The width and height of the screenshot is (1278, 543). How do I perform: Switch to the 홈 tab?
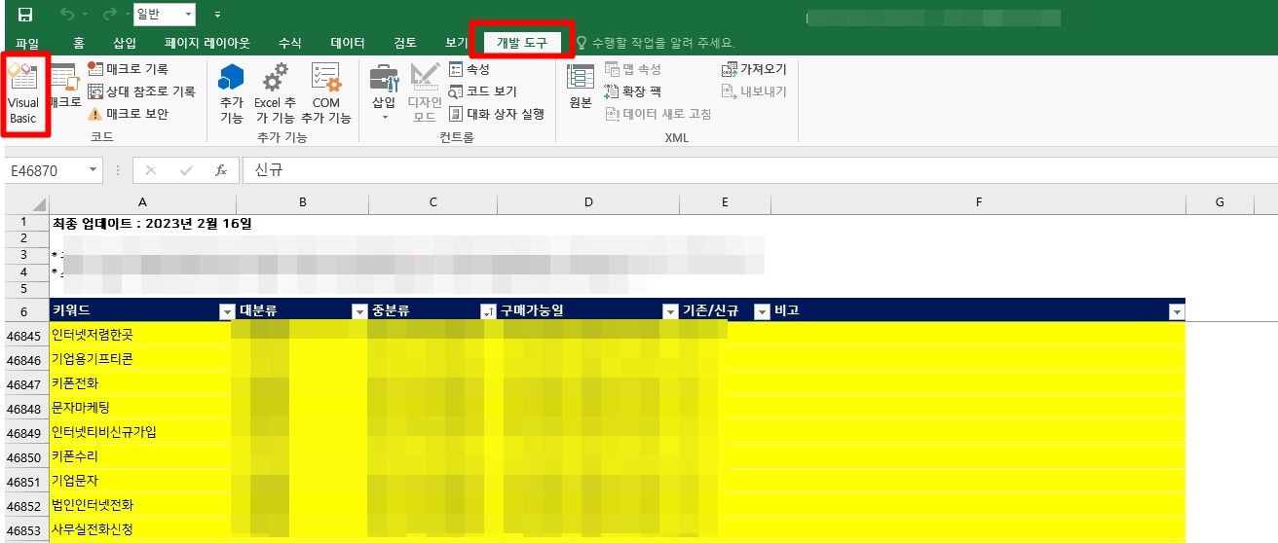tap(79, 43)
